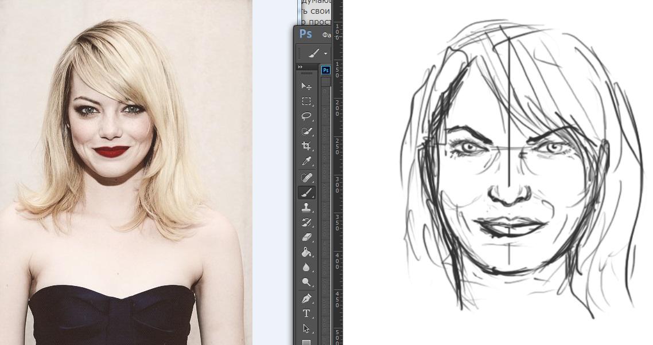Open the brush tool preset picker arrow

click(325, 54)
